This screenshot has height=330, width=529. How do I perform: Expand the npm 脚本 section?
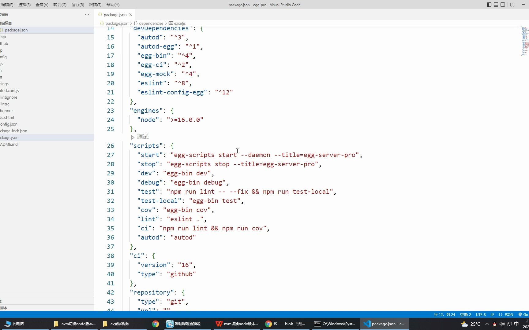pos(47,308)
